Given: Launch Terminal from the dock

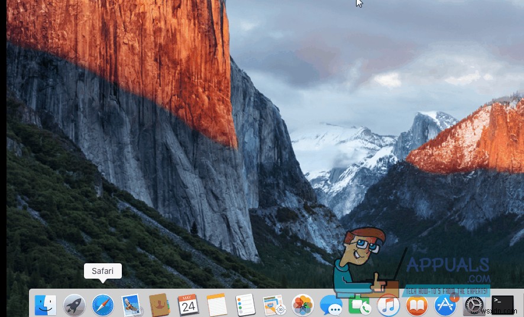Looking at the screenshot, I should pos(503,305).
